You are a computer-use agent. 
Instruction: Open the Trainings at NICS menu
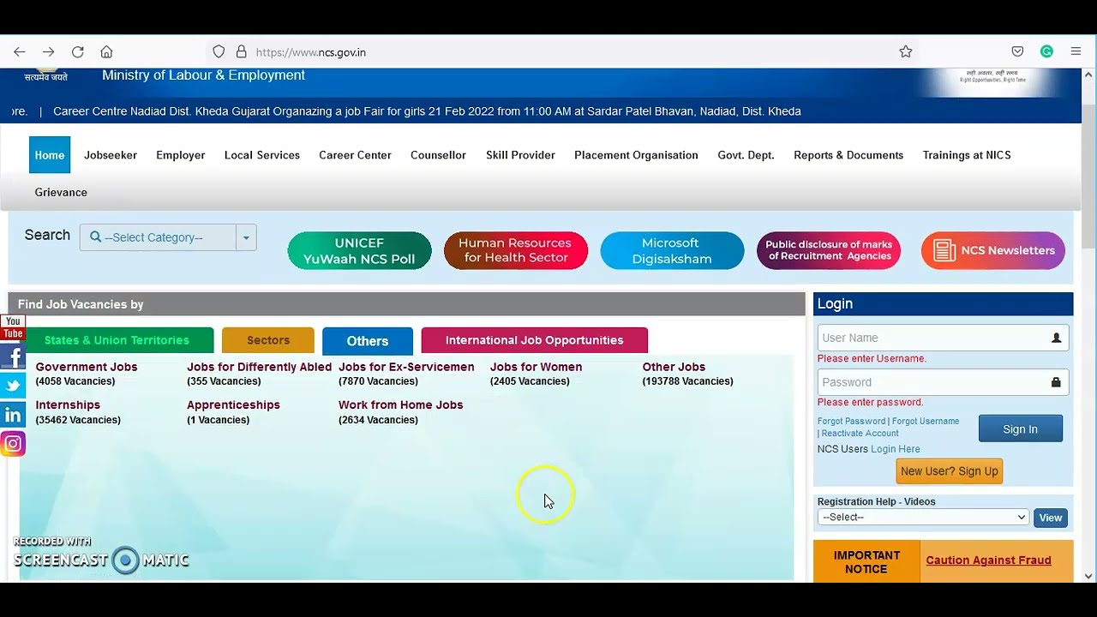point(967,155)
